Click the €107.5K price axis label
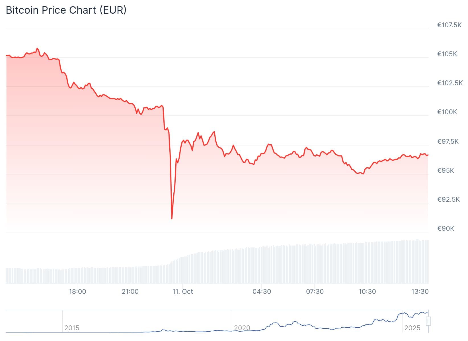 coord(449,25)
